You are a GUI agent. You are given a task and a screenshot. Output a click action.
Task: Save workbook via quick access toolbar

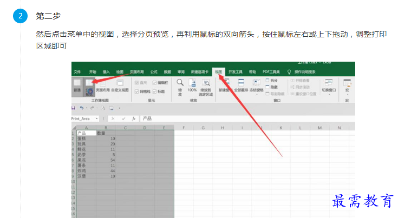(73, 108)
